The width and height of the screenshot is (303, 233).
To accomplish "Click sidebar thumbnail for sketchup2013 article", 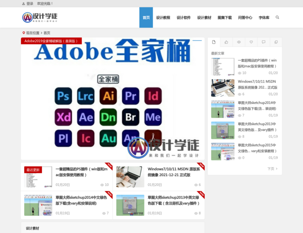I will (x=223, y=130).
